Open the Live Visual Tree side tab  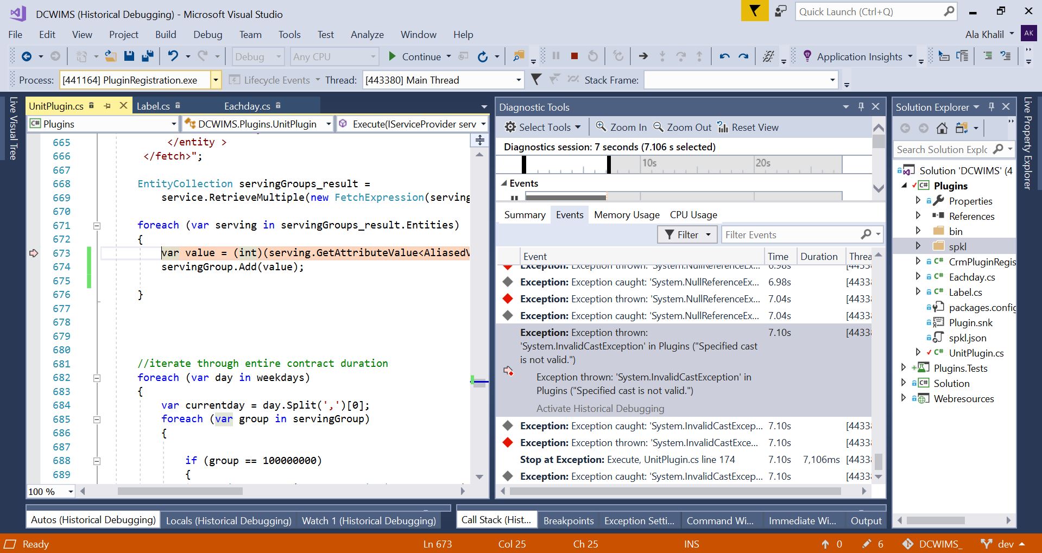(13, 129)
